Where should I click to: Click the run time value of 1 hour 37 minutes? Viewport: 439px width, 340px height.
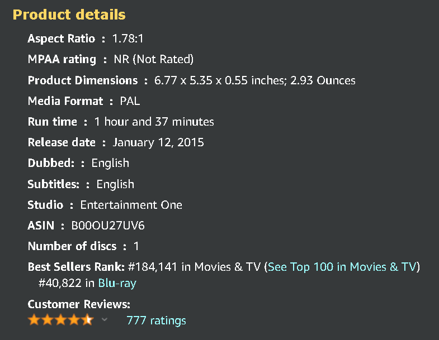coord(154,122)
